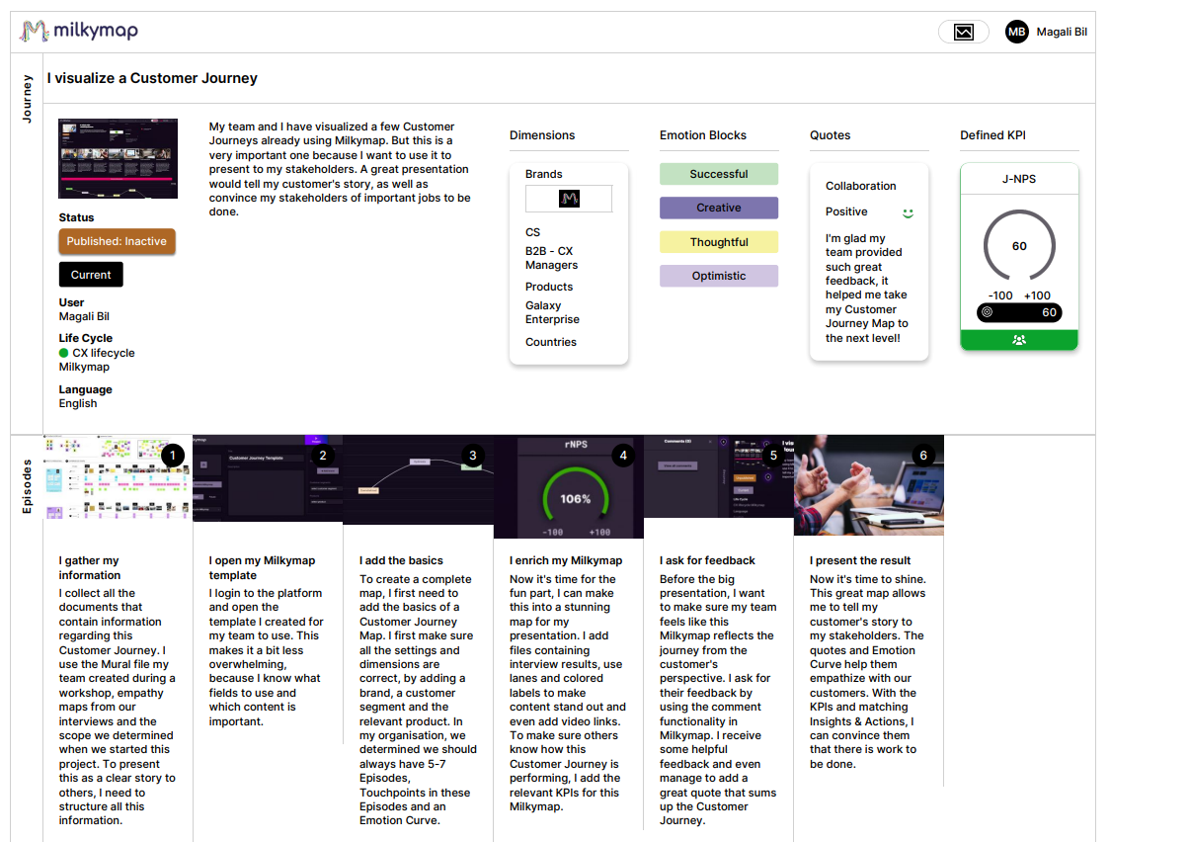This screenshot has width=1190, height=842.
Task: Click the MB user avatar
Action: point(1016,33)
